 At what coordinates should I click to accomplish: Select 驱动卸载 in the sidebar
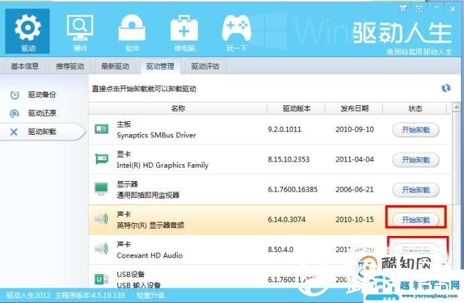pos(42,131)
